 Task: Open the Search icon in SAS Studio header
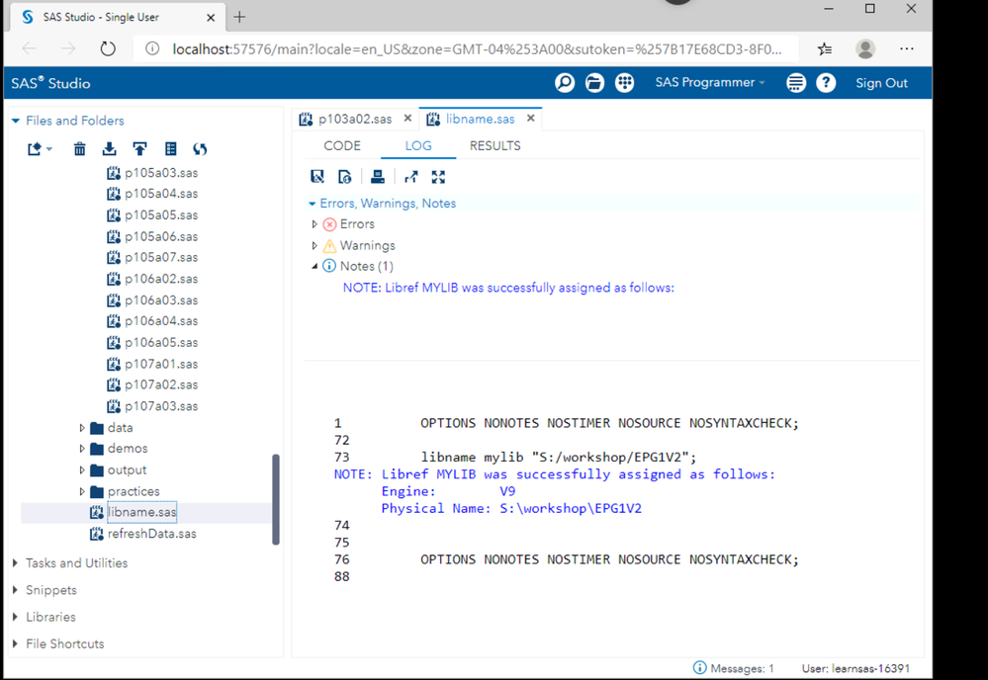click(x=565, y=83)
